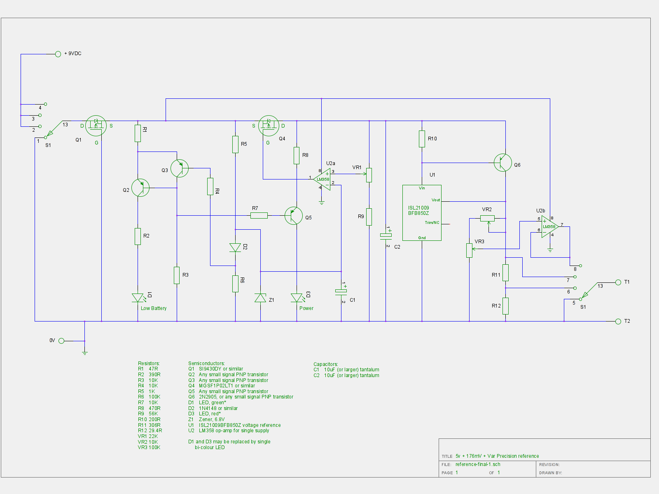The width and height of the screenshot is (659, 494).
Task: Click the 'Low Battery' label text
Action: (x=154, y=308)
